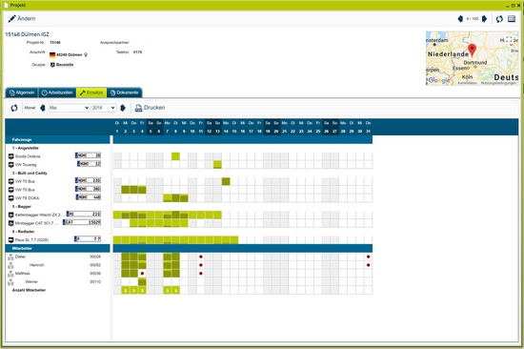The image size is (524, 349).
Task: Open list view icon in top-right toolbar
Action: (512, 19)
